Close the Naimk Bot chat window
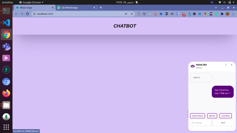237x133 pixels. [231, 65]
